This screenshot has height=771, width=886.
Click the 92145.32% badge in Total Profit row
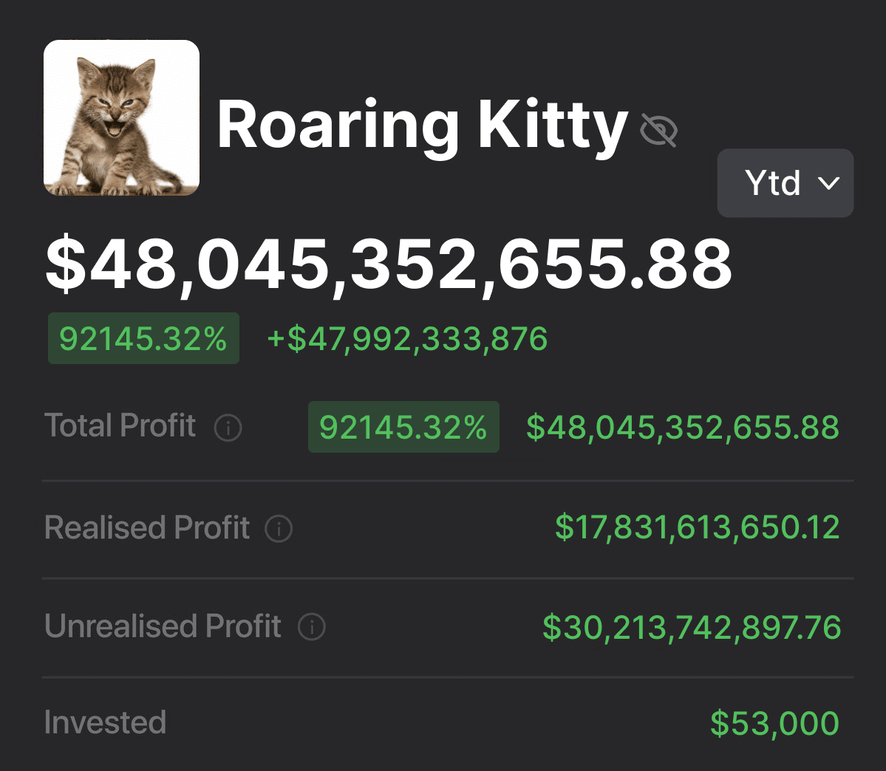[403, 427]
